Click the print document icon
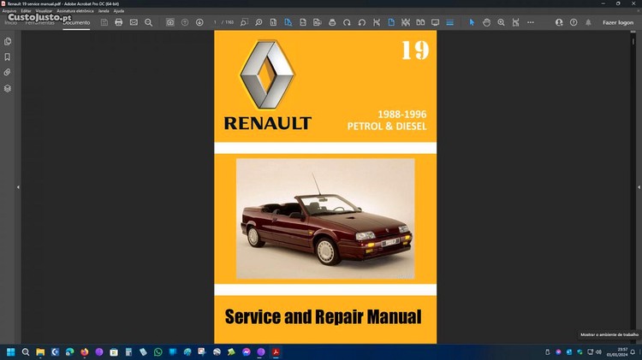The width and height of the screenshot is (642, 360). 118,22
